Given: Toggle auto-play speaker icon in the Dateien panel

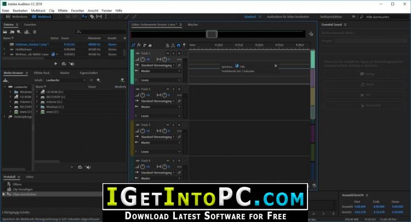Looking at the screenshot, I should (x=72, y=64).
